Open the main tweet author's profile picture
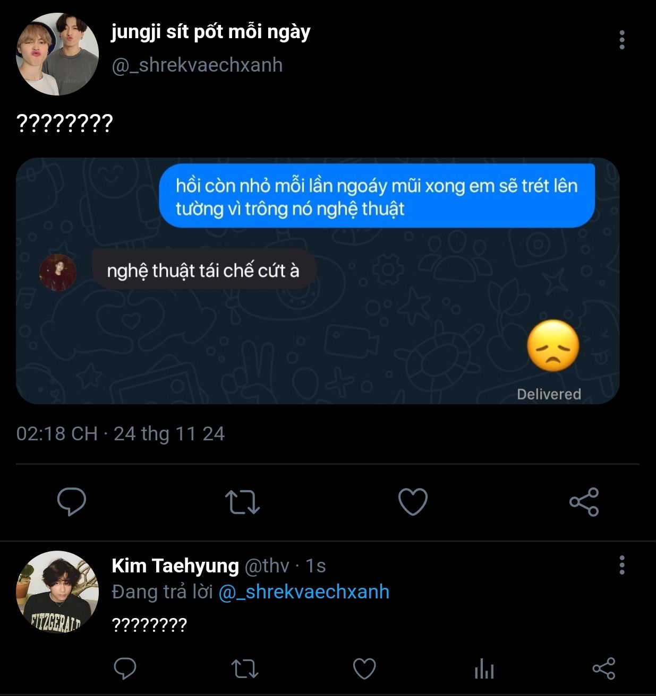Image resolution: width=656 pixels, height=696 pixels. coord(57,54)
